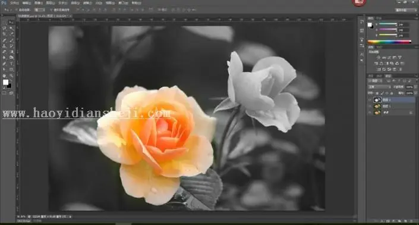Select the Rectangular Marquee tool
This screenshot has width=419, height=225.
pos(4,23)
